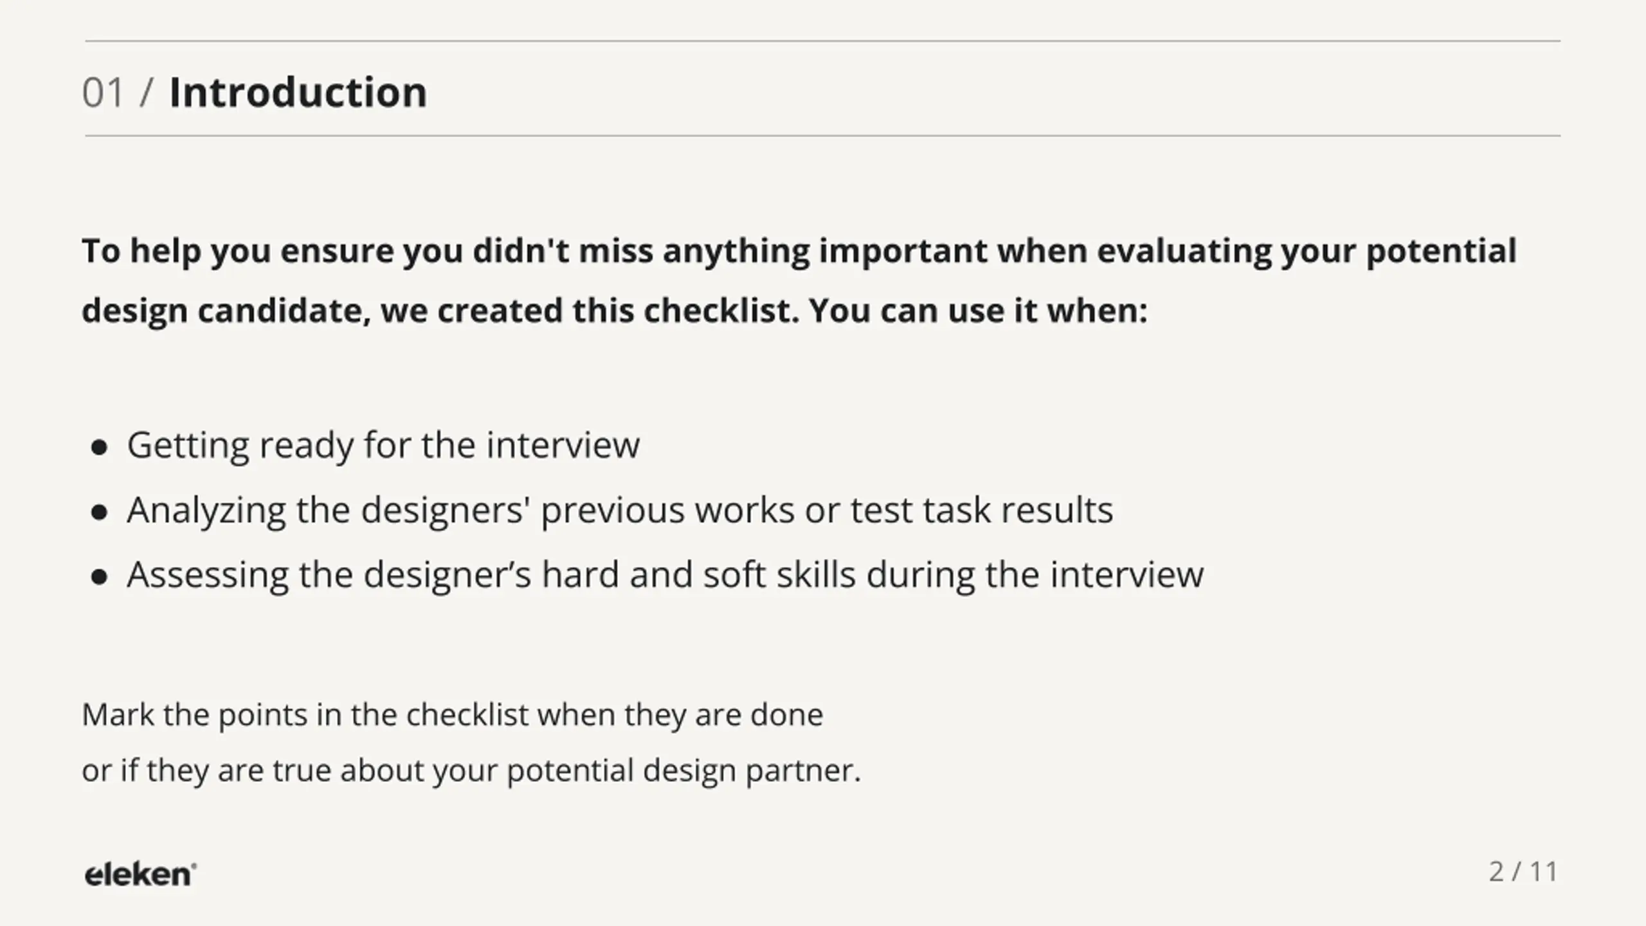Click the 'Introduction' heading

298,92
